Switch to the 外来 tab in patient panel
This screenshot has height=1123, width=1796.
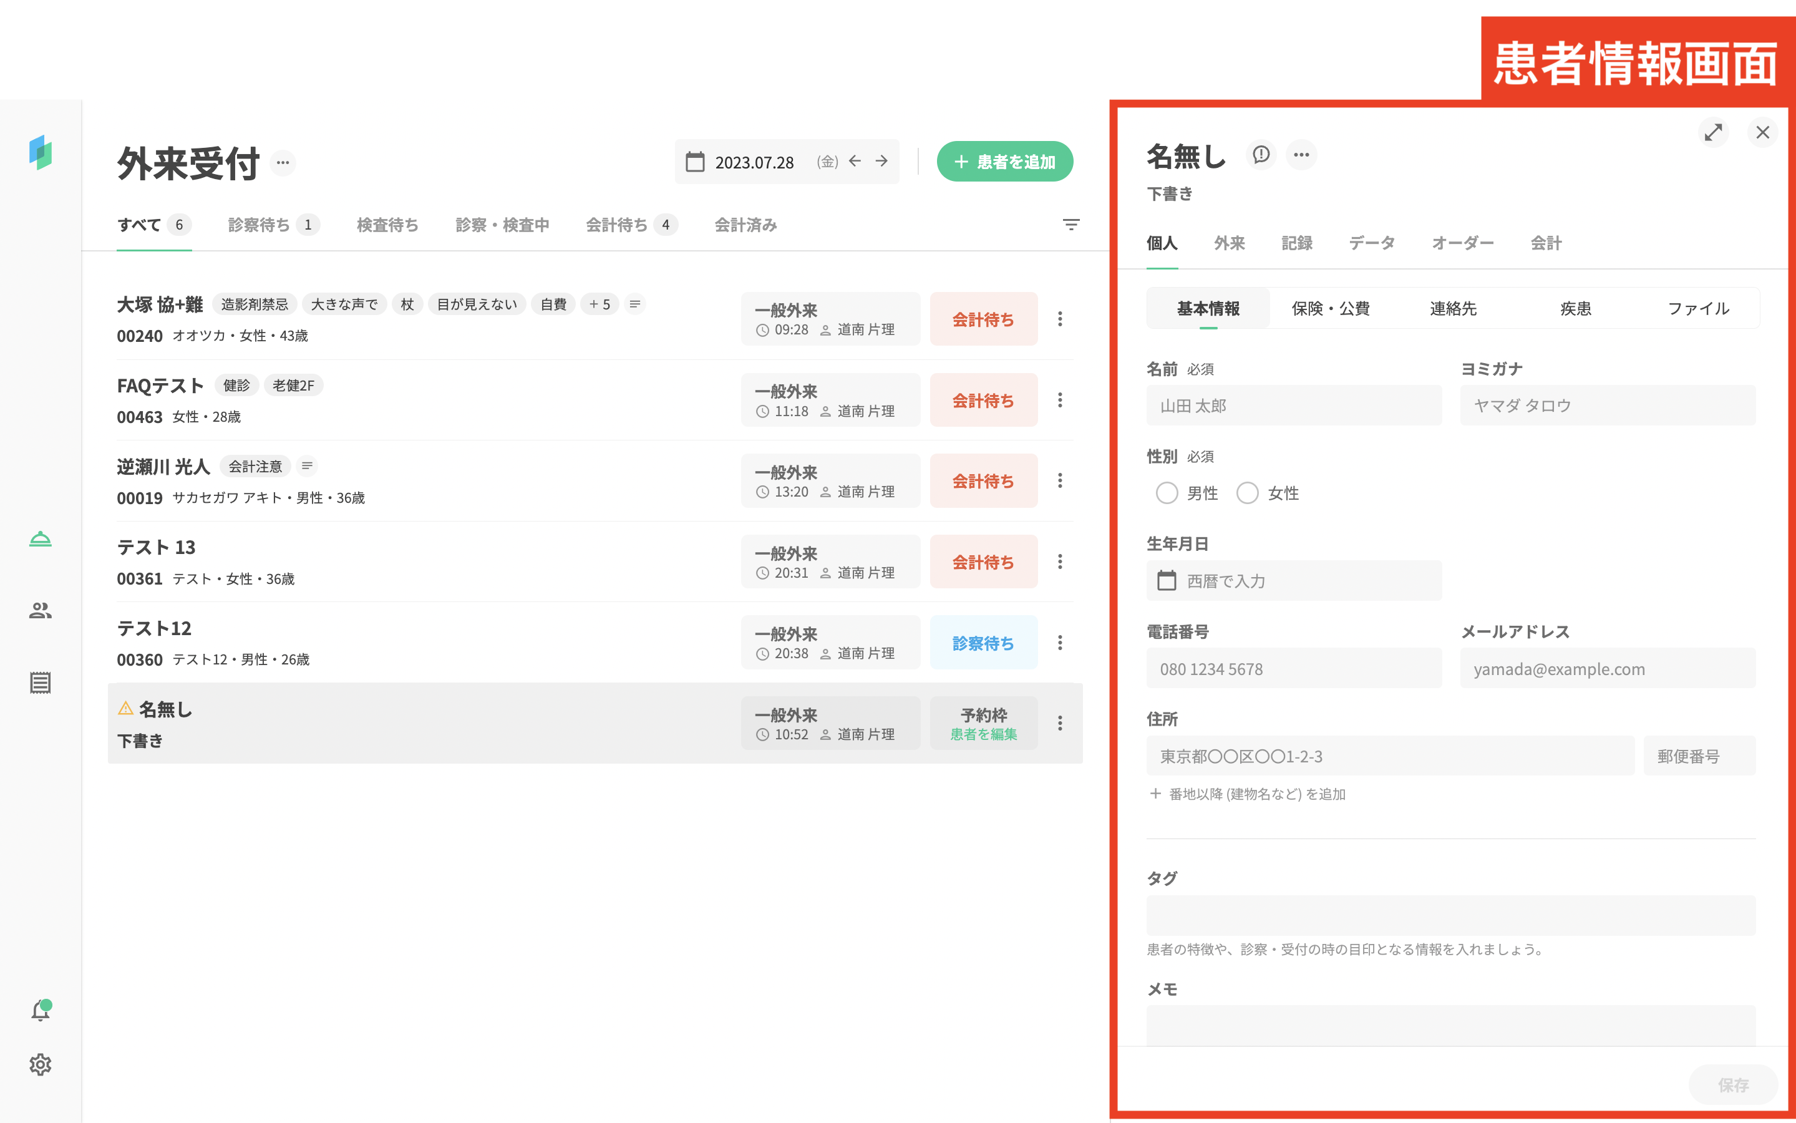(x=1229, y=243)
